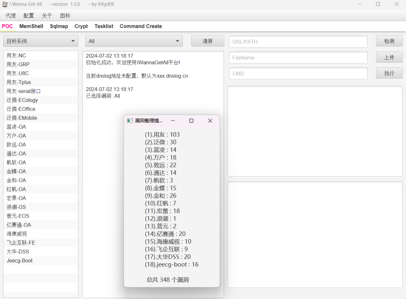Open the 代理 menu
This screenshot has height=299, width=406.
(11, 16)
